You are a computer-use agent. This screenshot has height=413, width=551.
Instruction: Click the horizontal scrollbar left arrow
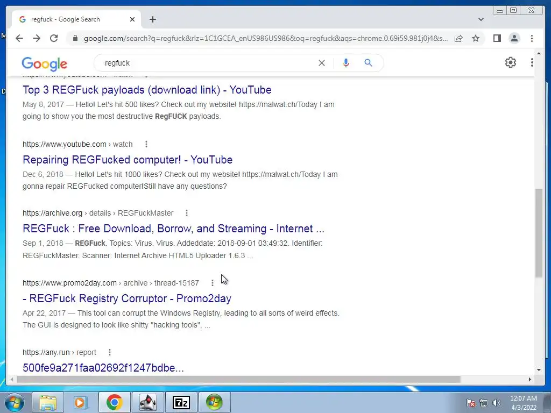(12, 379)
